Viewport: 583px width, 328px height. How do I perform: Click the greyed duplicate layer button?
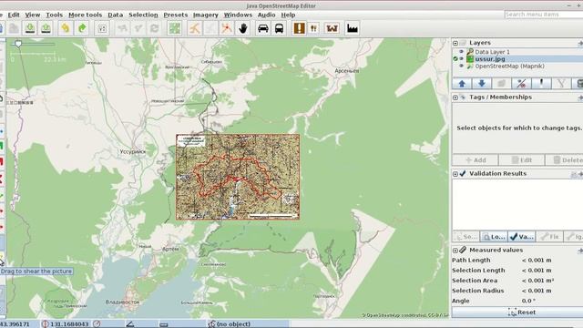[502, 84]
